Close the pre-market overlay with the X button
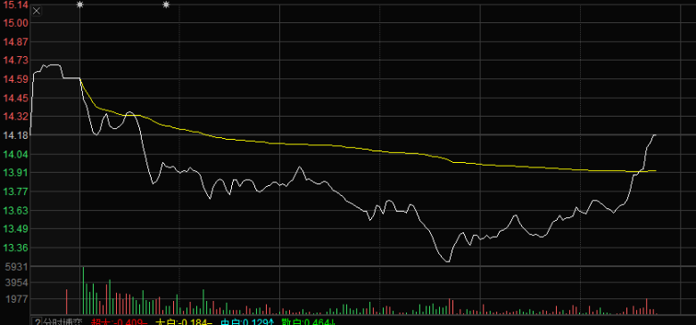This screenshot has height=325, width=696. pyautogui.click(x=37, y=12)
